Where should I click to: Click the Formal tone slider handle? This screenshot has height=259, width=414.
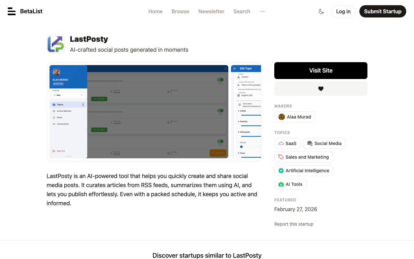pyautogui.click(x=241, y=147)
